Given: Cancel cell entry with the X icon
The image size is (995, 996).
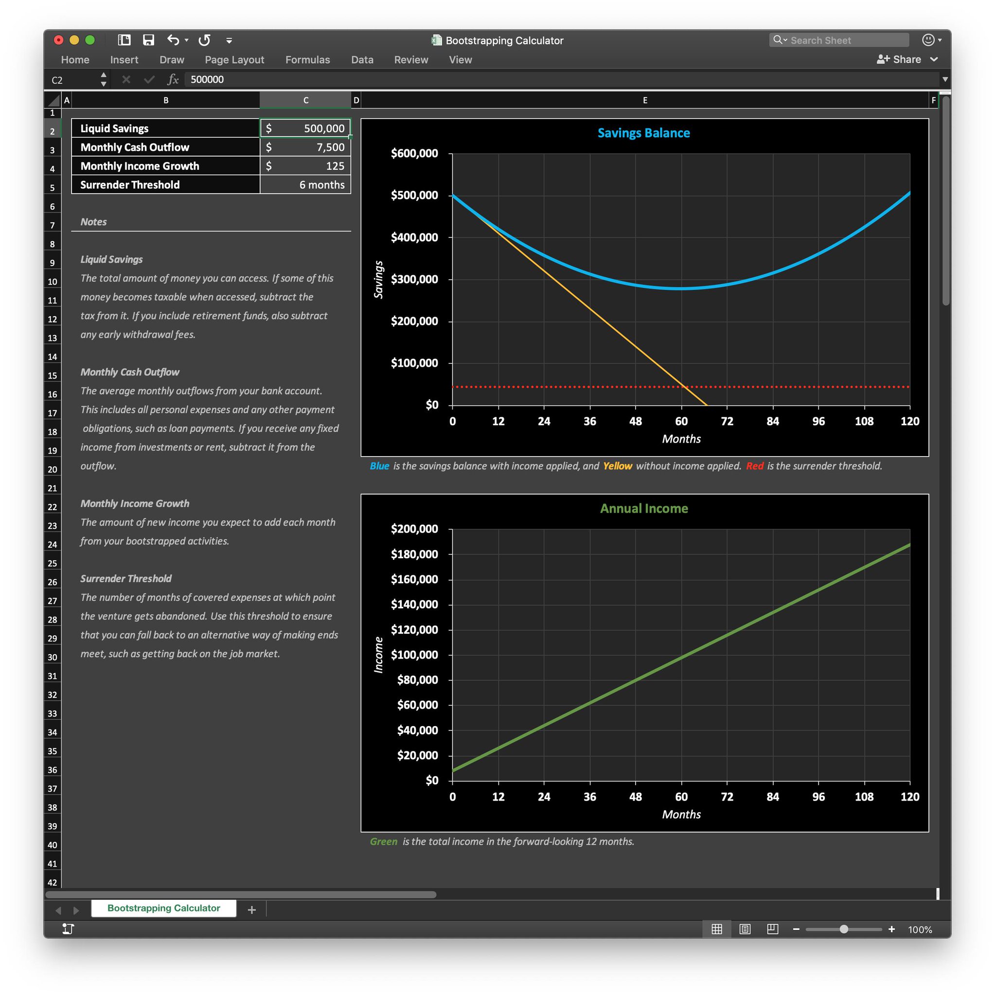Looking at the screenshot, I should (125, 79).
